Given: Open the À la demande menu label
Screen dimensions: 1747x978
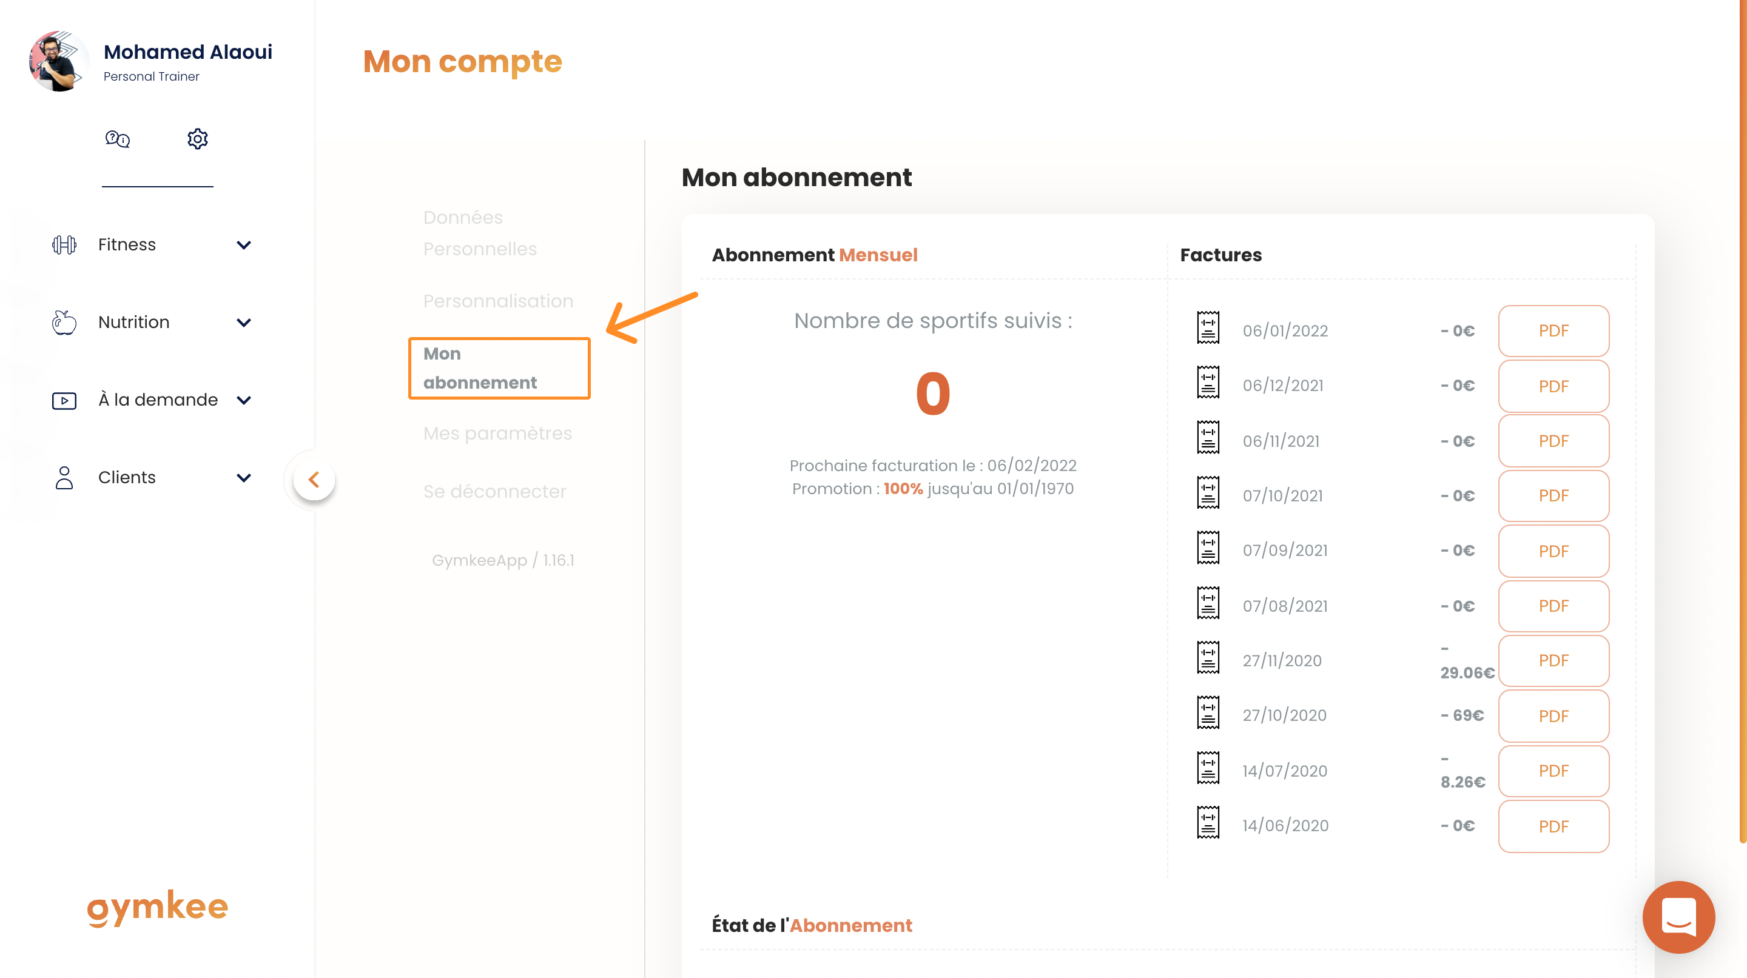Looking at the screenshot, I should 158,400.
